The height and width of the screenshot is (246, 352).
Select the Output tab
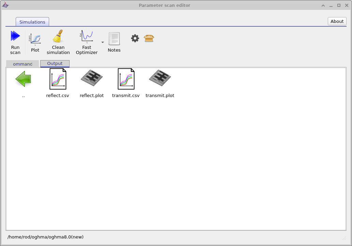(x=55, y=64)
